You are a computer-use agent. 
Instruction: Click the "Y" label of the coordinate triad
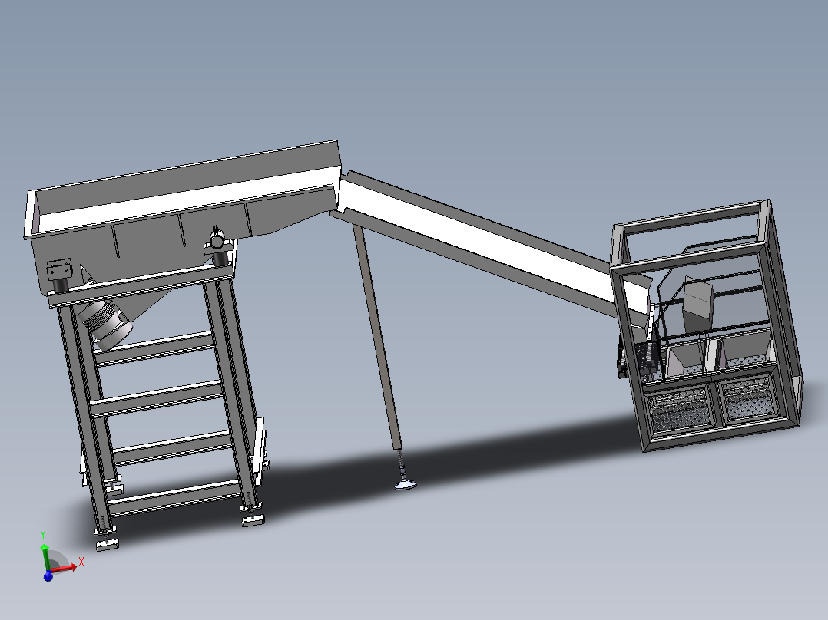[x=43, y=535]
